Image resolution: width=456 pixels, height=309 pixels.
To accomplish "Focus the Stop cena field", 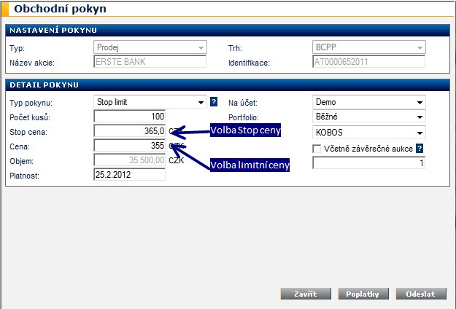I will pyautogui.click(x=130, y=131).
